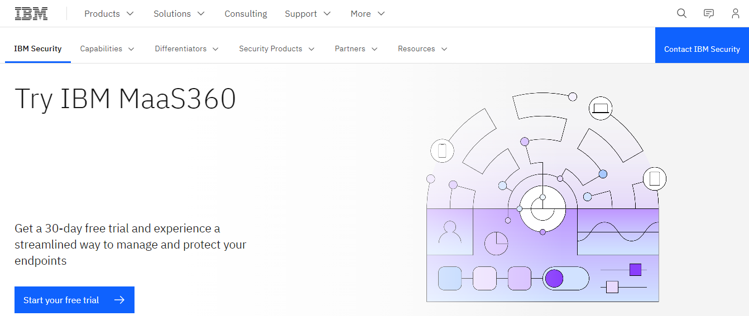Open the Consulting page

[246, 13]
